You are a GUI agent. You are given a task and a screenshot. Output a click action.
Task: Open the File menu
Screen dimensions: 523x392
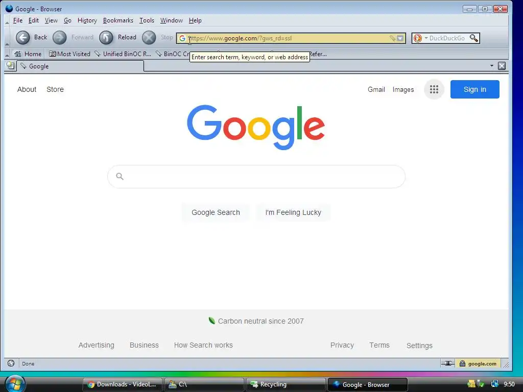(18, 20)
